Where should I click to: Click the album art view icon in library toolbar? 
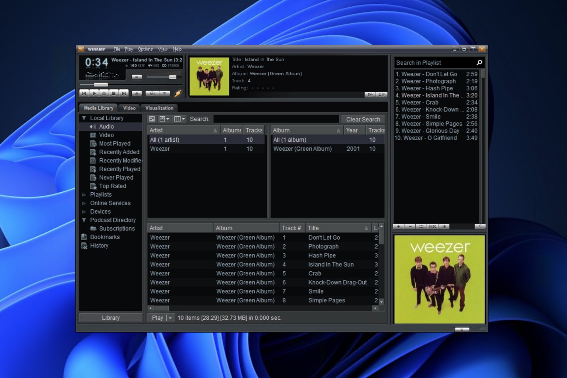click(x=152, y=119)
